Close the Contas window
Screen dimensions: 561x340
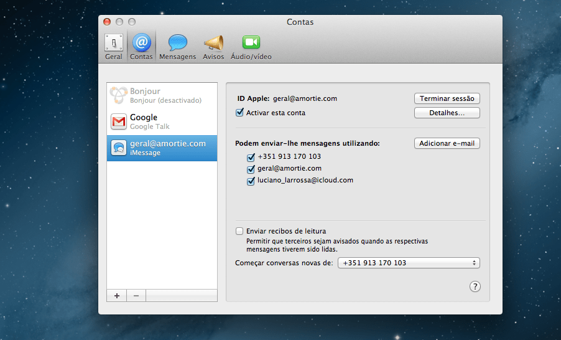pyautogui.click(x=107, y=22)
